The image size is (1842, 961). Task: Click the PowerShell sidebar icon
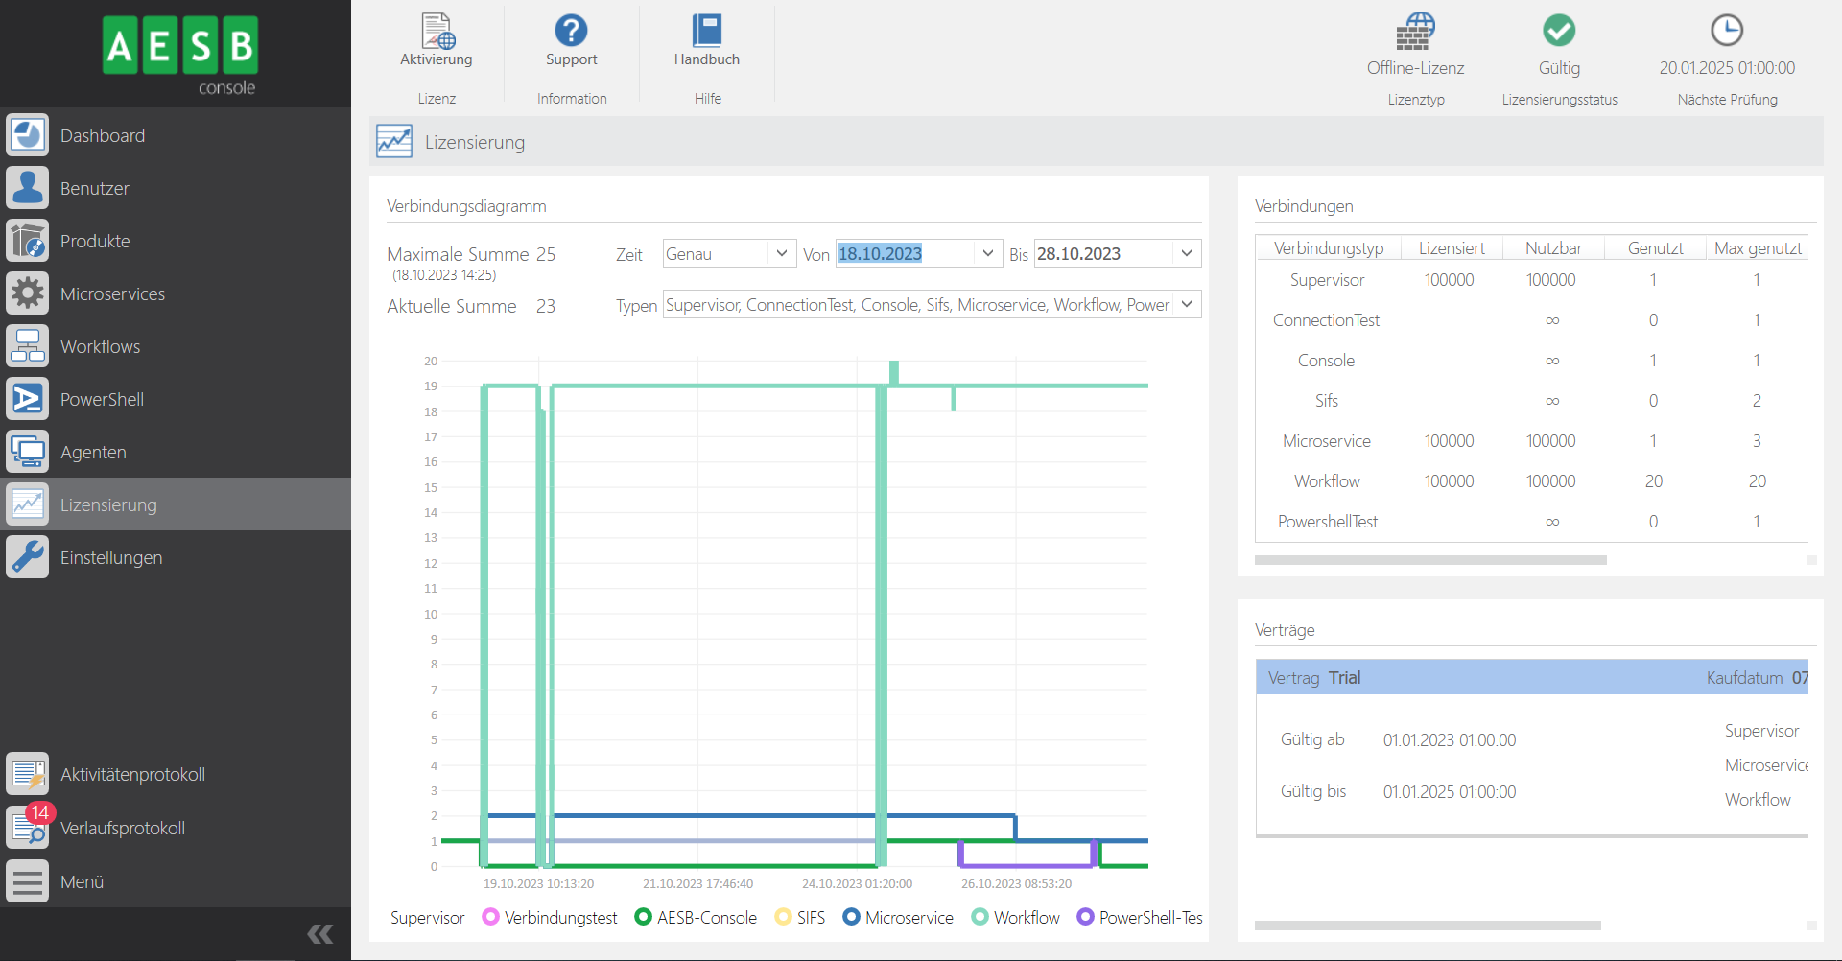point(28,399)
